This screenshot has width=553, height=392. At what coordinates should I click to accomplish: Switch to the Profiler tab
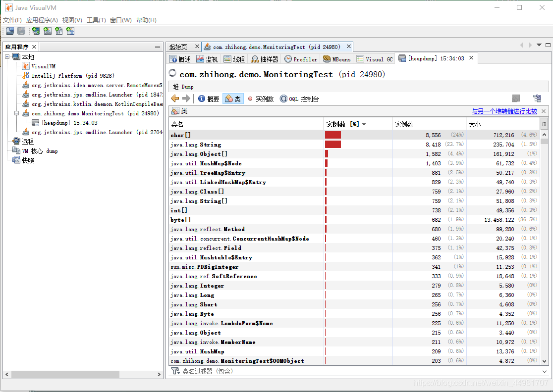click(x=301, y=59)
